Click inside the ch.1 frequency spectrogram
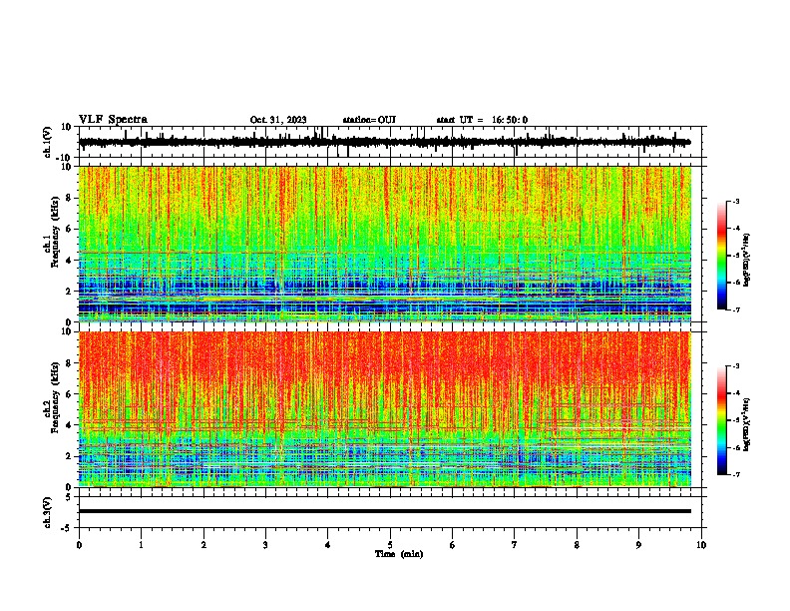Viewport: 790px width, 611px height. (385, 244)
